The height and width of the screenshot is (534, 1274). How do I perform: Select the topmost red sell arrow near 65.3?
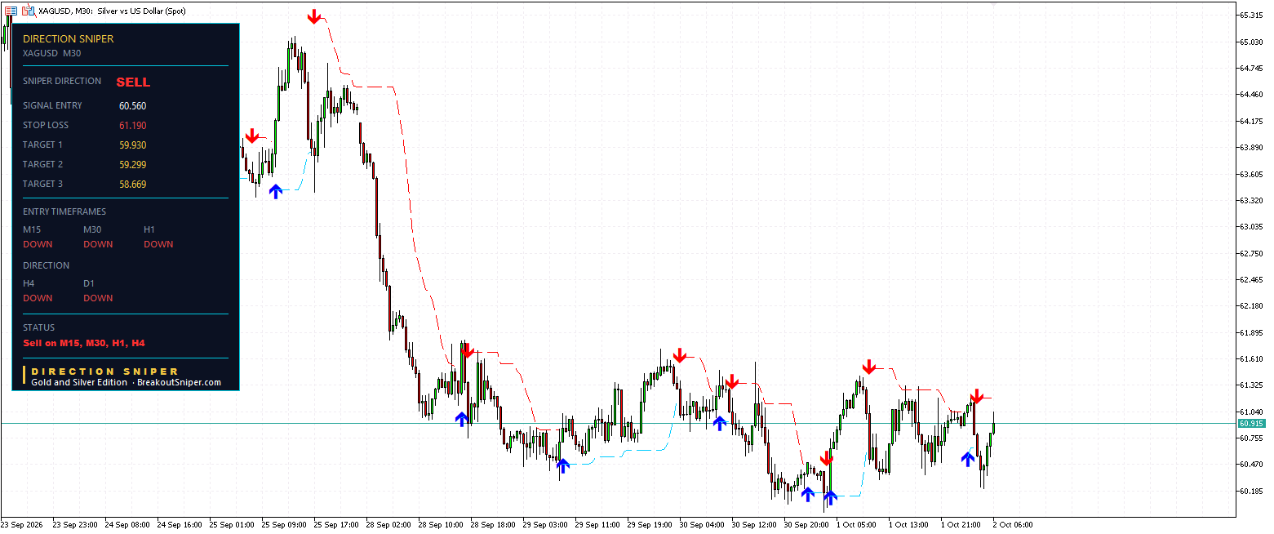(x=315, y=16)
